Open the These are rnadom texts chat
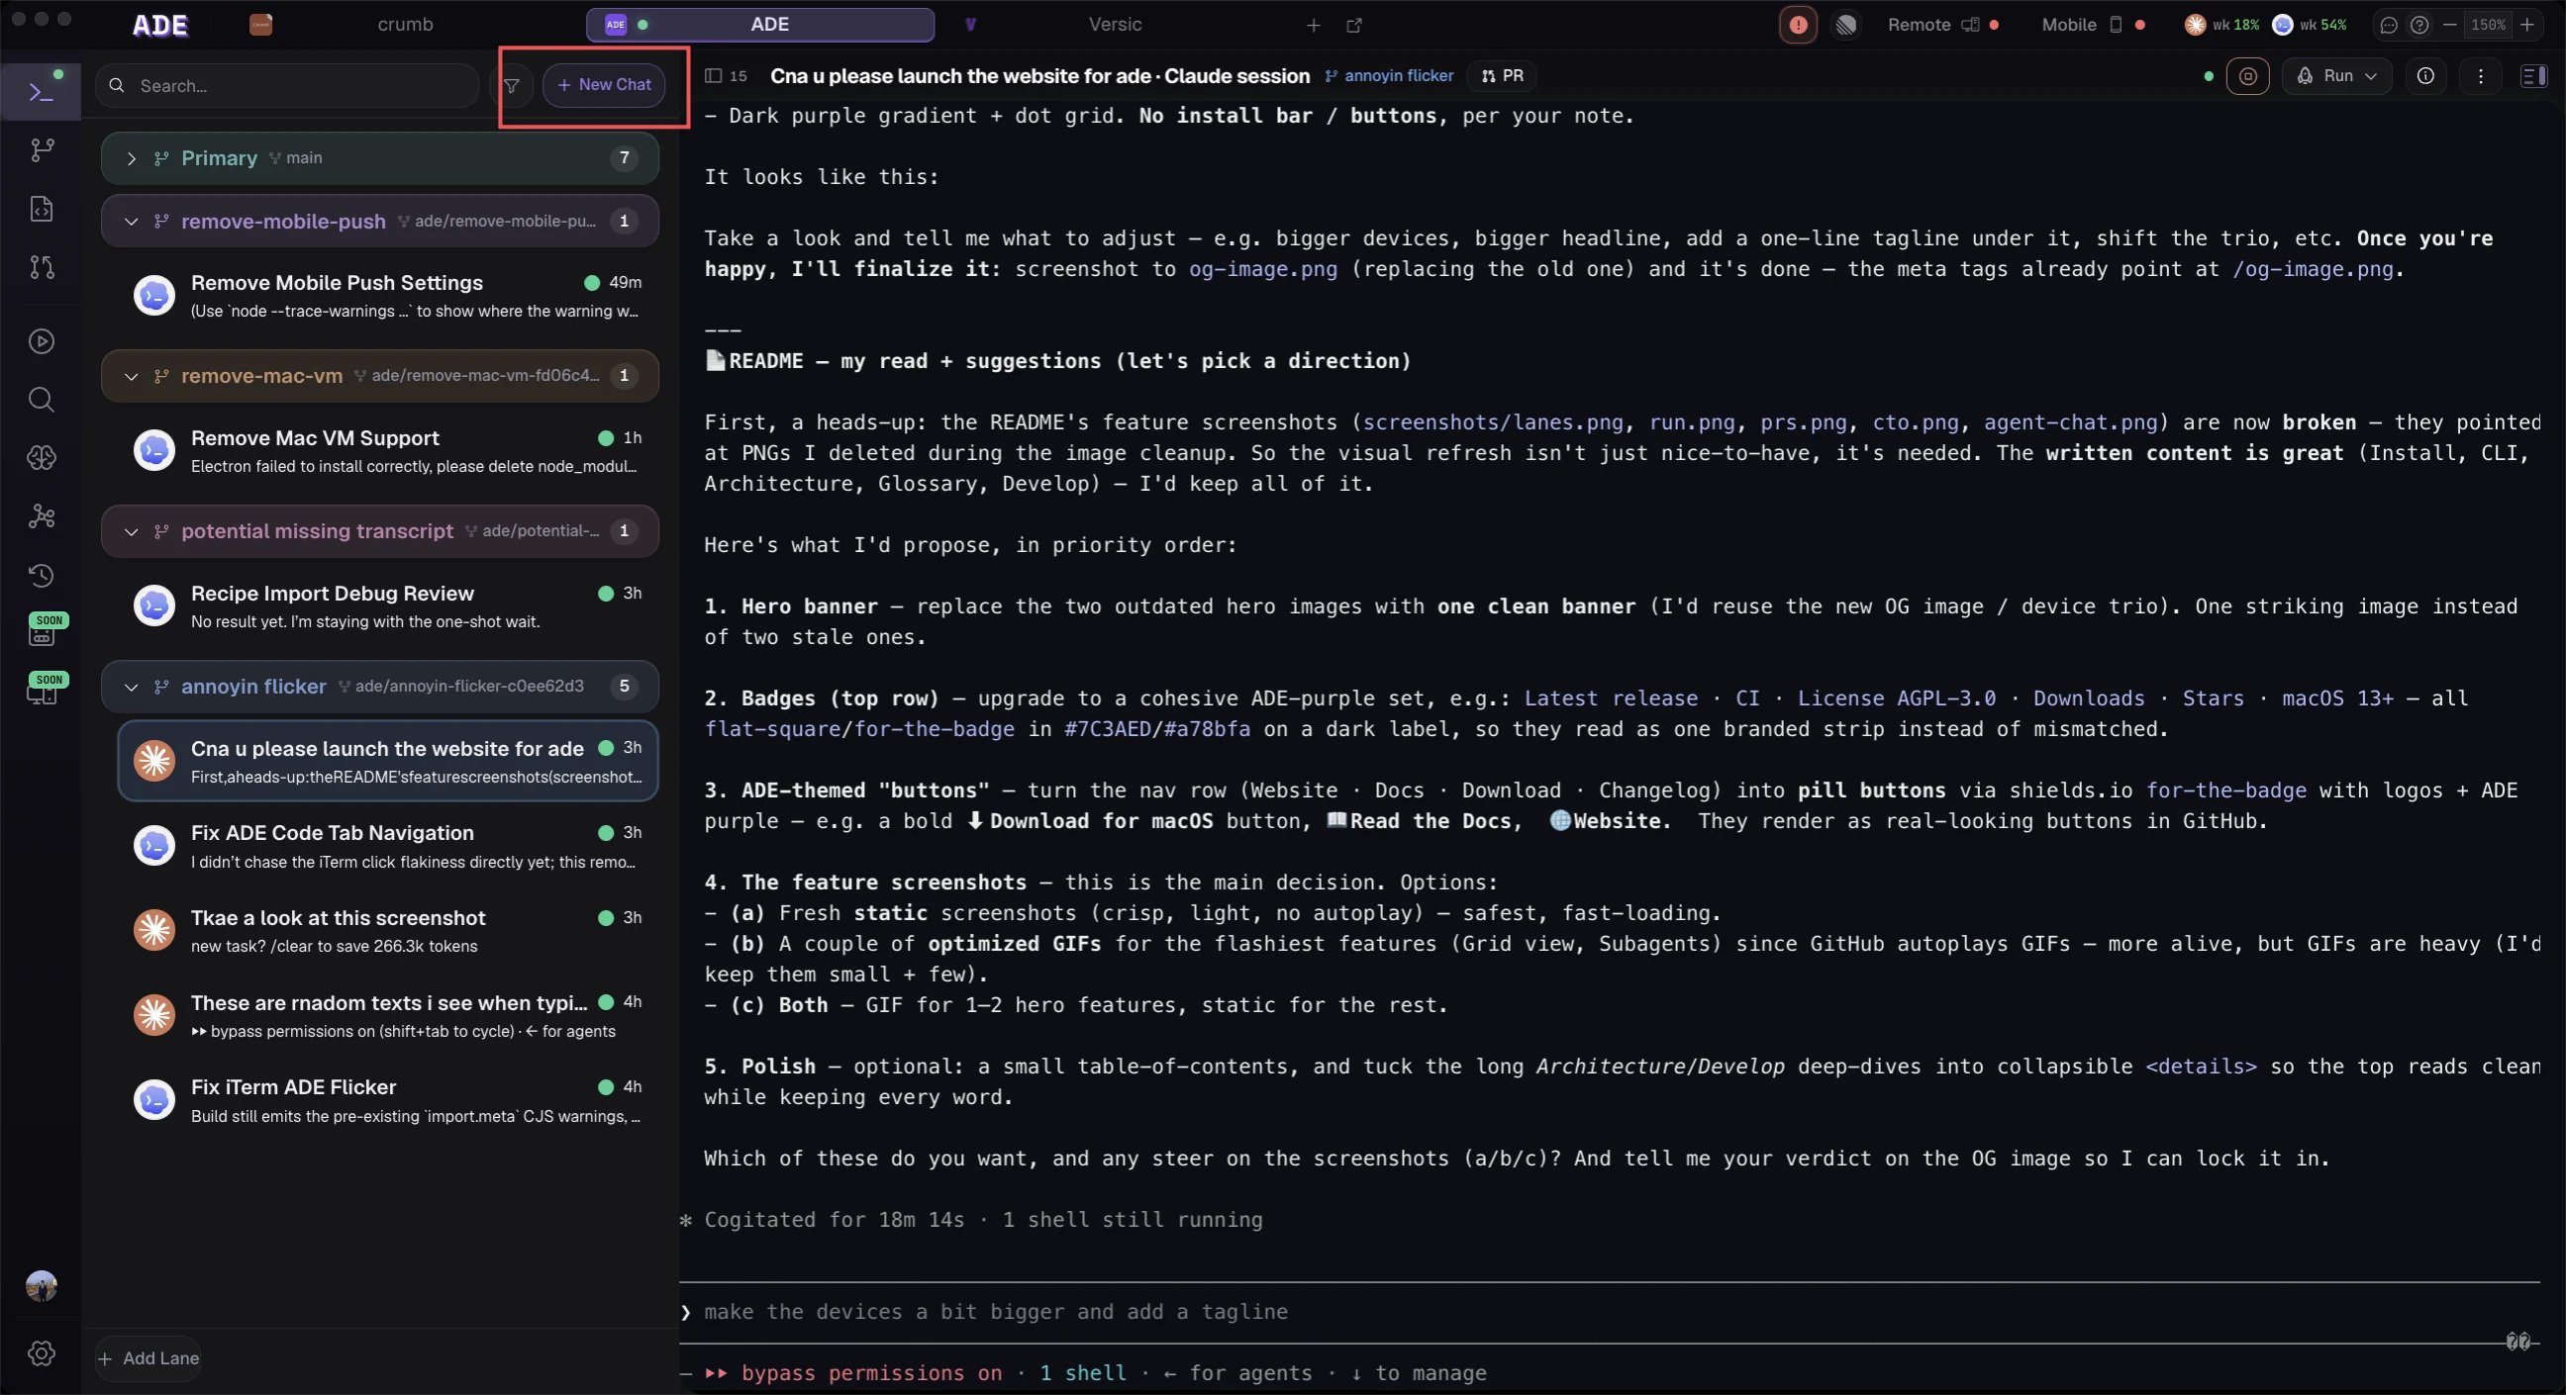The height and width of the screenshot is (1395, 2566). point(387,1016)
